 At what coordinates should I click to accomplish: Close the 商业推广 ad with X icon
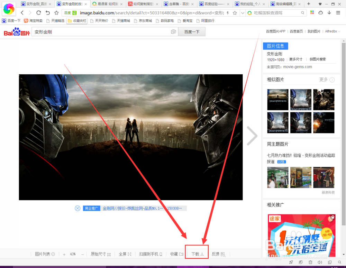tap(78, 208)
